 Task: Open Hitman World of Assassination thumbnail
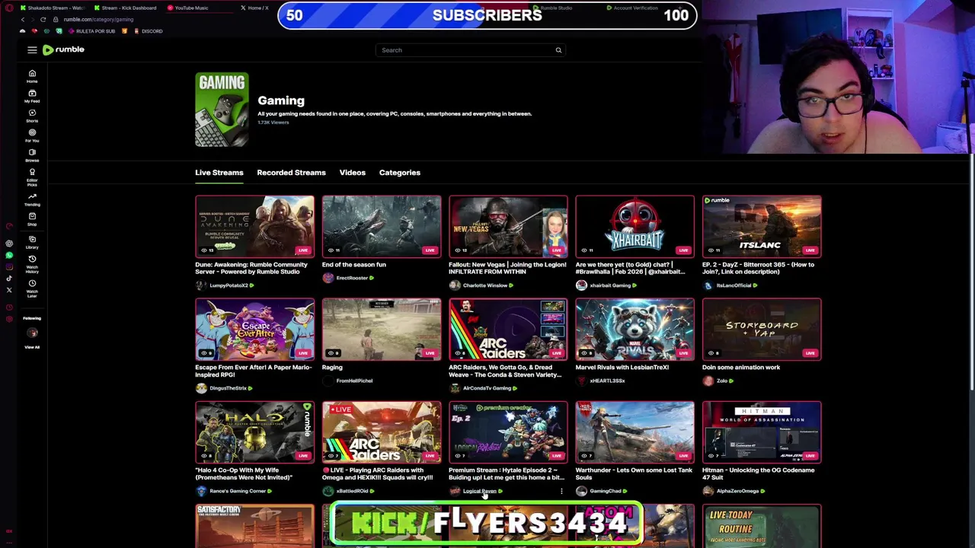point(762,432)
